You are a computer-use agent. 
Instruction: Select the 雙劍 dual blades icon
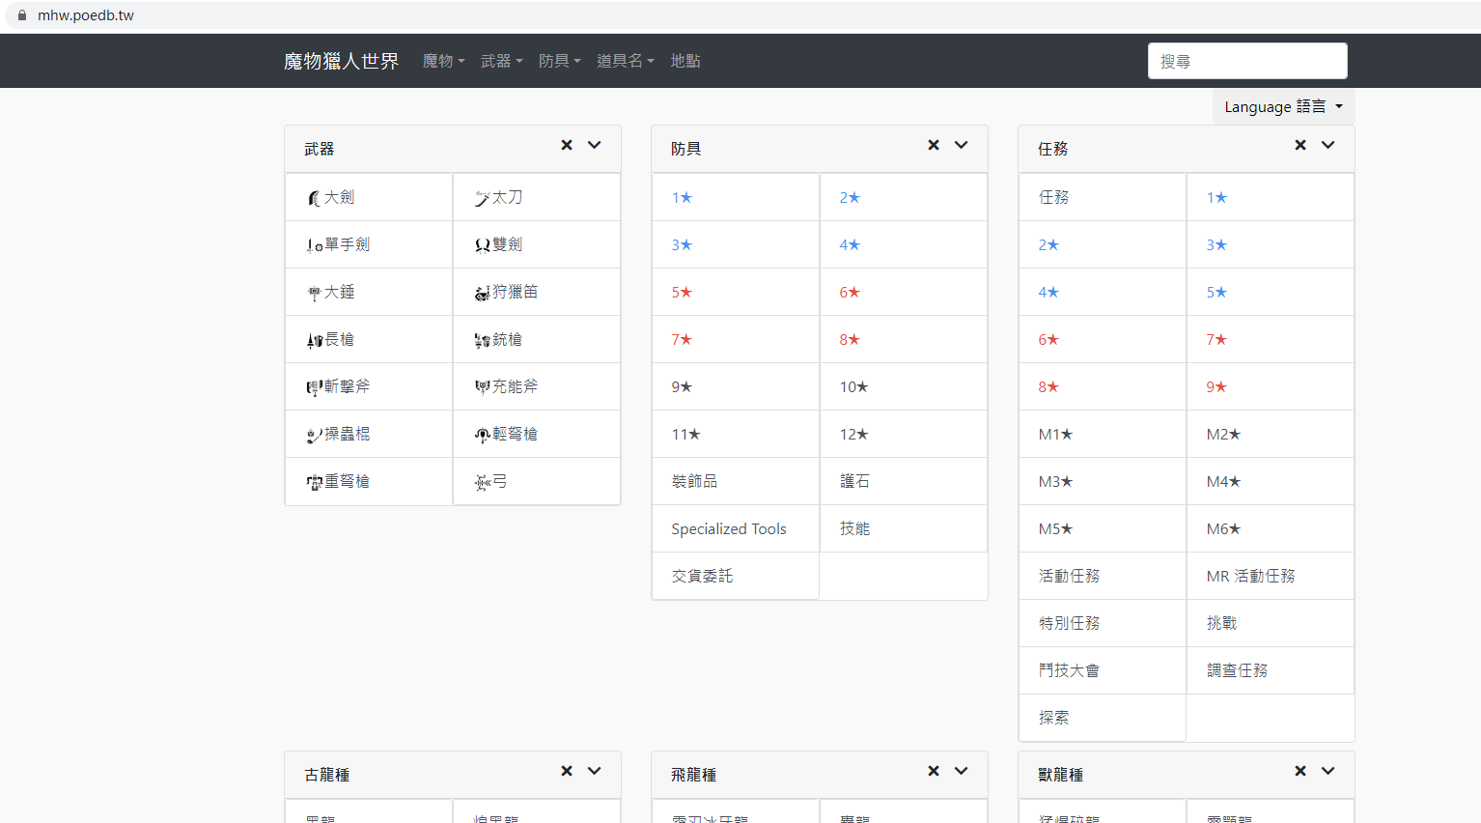(482, 245)
